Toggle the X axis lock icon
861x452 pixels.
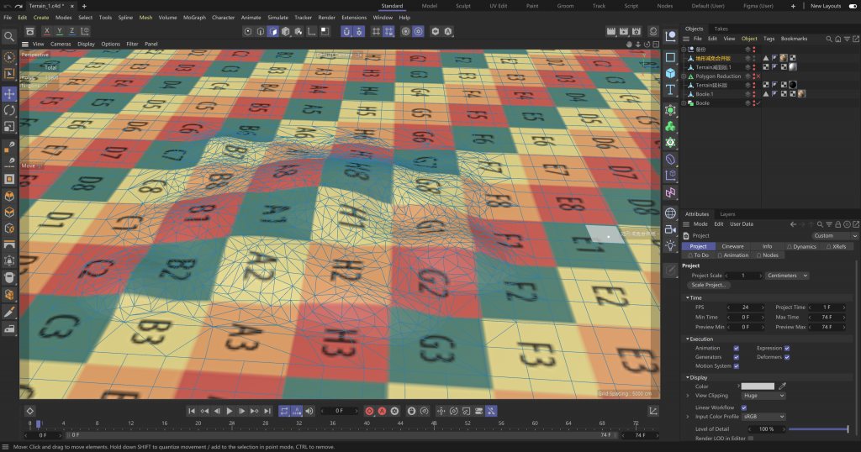[47, 31]
